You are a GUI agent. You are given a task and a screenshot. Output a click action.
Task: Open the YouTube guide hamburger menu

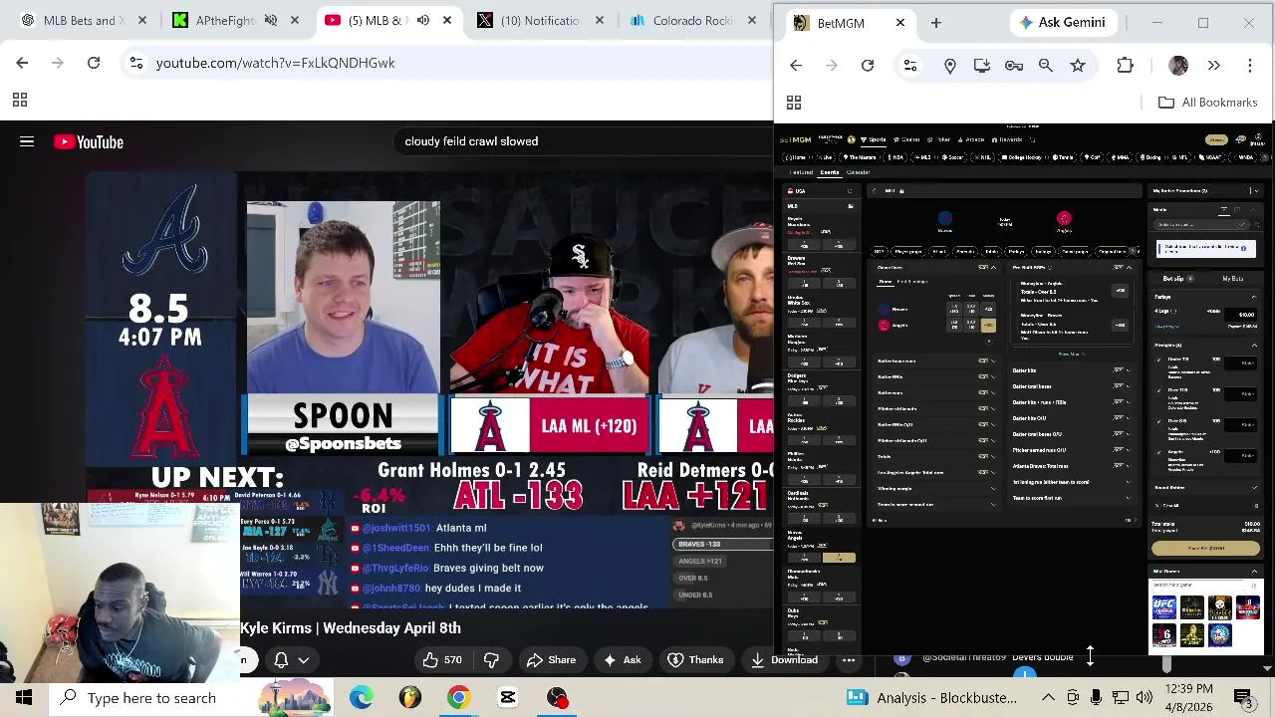[x=27, y=141]
